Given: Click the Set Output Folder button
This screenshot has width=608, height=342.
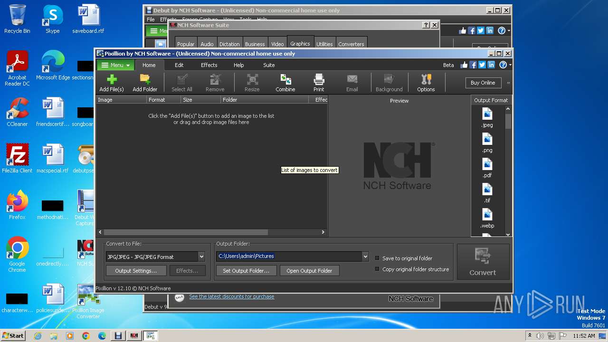Looking at the screenshot, I should 246,271.
